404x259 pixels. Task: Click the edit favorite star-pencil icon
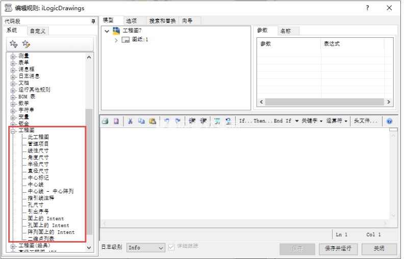coord(27,44)
